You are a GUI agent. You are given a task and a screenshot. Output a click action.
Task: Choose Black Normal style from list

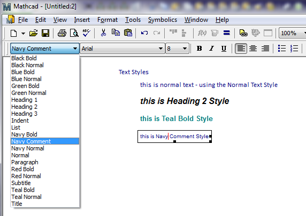(45, 65)
